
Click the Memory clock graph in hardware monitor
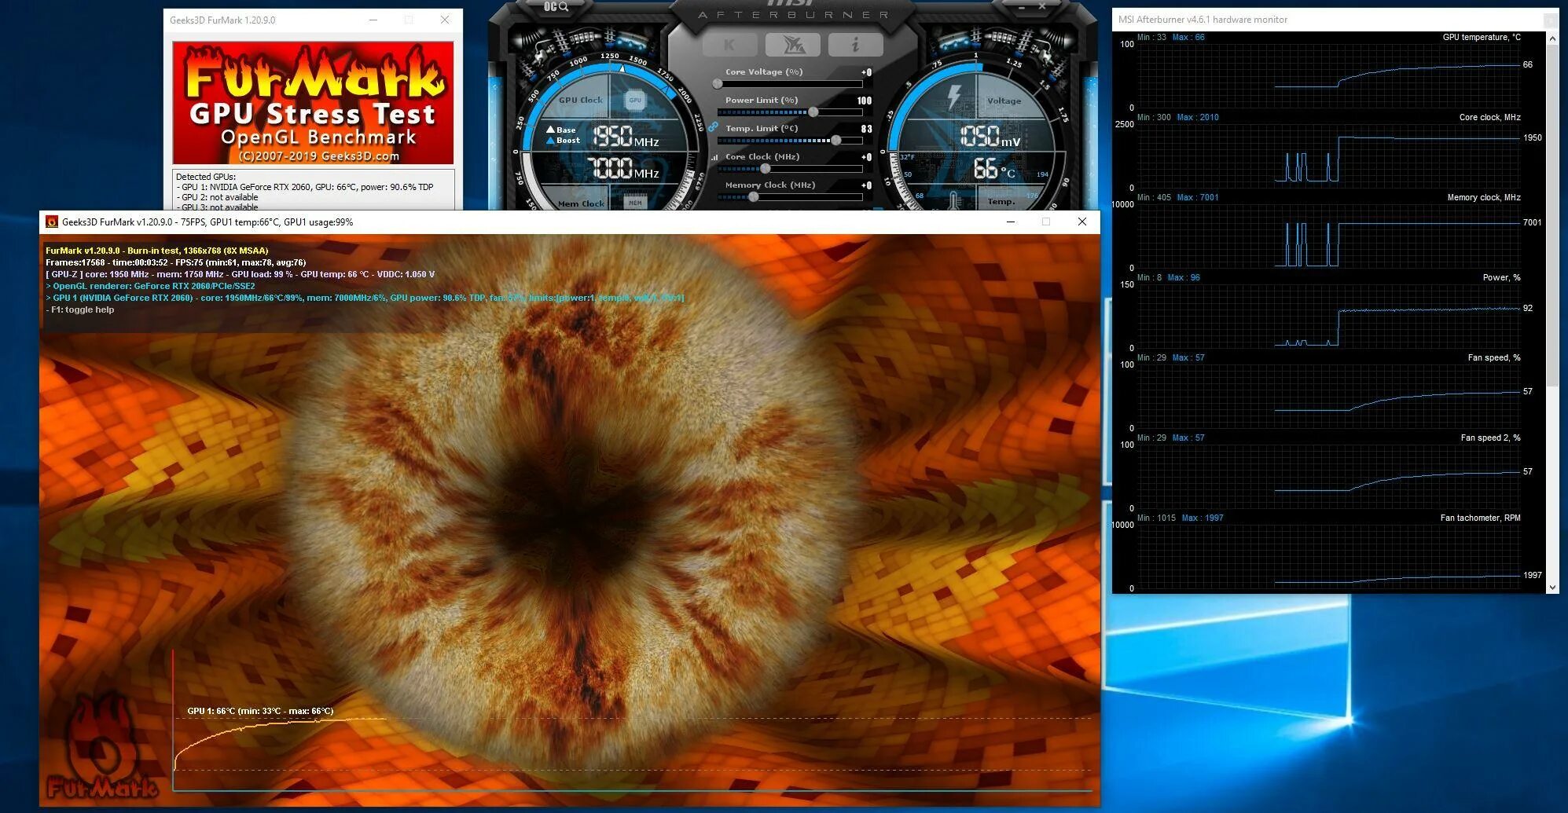(x=1329, y=236)
